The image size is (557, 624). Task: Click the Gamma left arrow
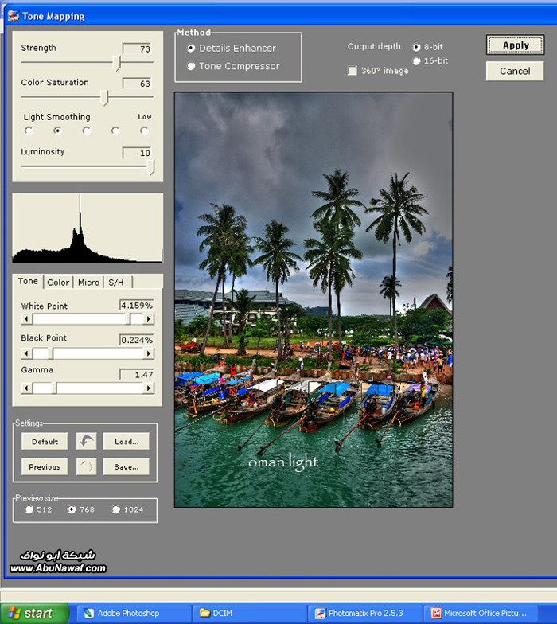point(27,388)
